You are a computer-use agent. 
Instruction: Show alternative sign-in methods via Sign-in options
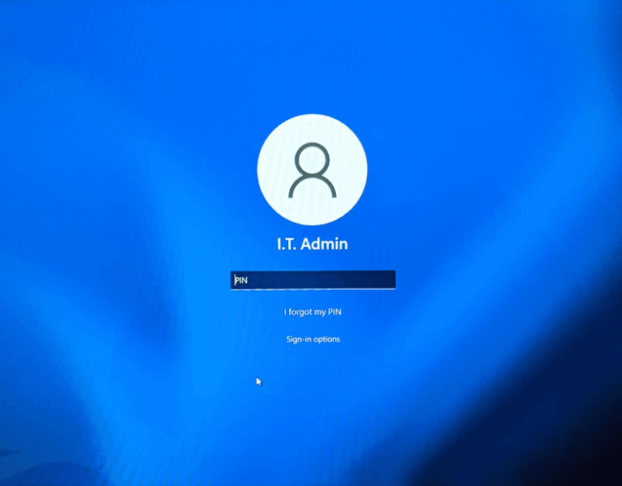click(313, 339)
